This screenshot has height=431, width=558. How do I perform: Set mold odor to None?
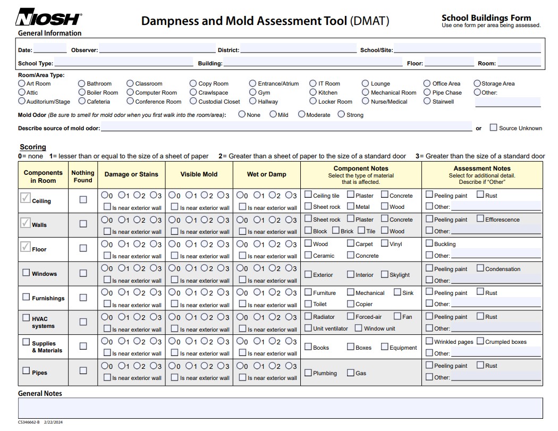(242, 114)
